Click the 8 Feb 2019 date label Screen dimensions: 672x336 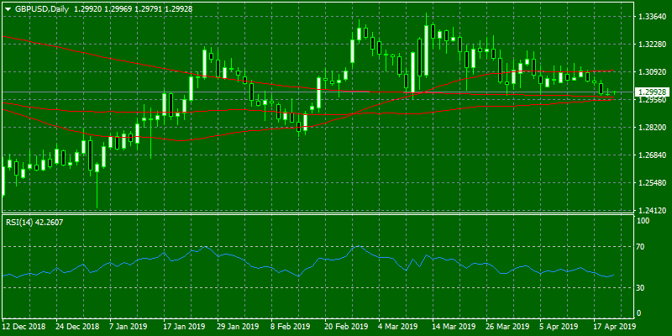pyautogui.click(x=290, y=326)
